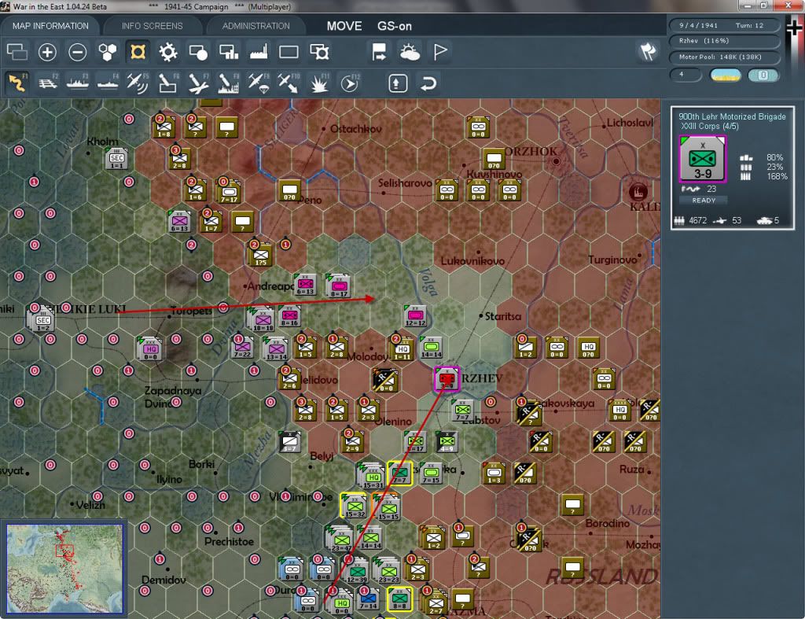Select the red unit counter at Rzhev
This screenshot has height=619, width=805.
447,380
